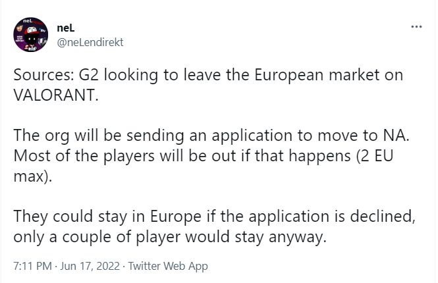Click the word VALORANT in the tweet
The width and height of the screenshot is (438, 283).
[x=56, y=95]
